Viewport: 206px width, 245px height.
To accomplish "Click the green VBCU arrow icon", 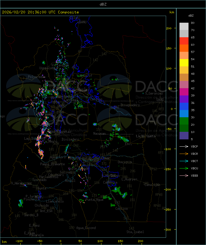I will pos(184,168).
